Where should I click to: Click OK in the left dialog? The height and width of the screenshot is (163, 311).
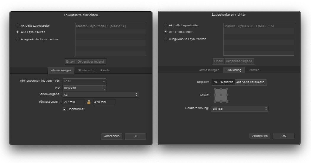135,136
